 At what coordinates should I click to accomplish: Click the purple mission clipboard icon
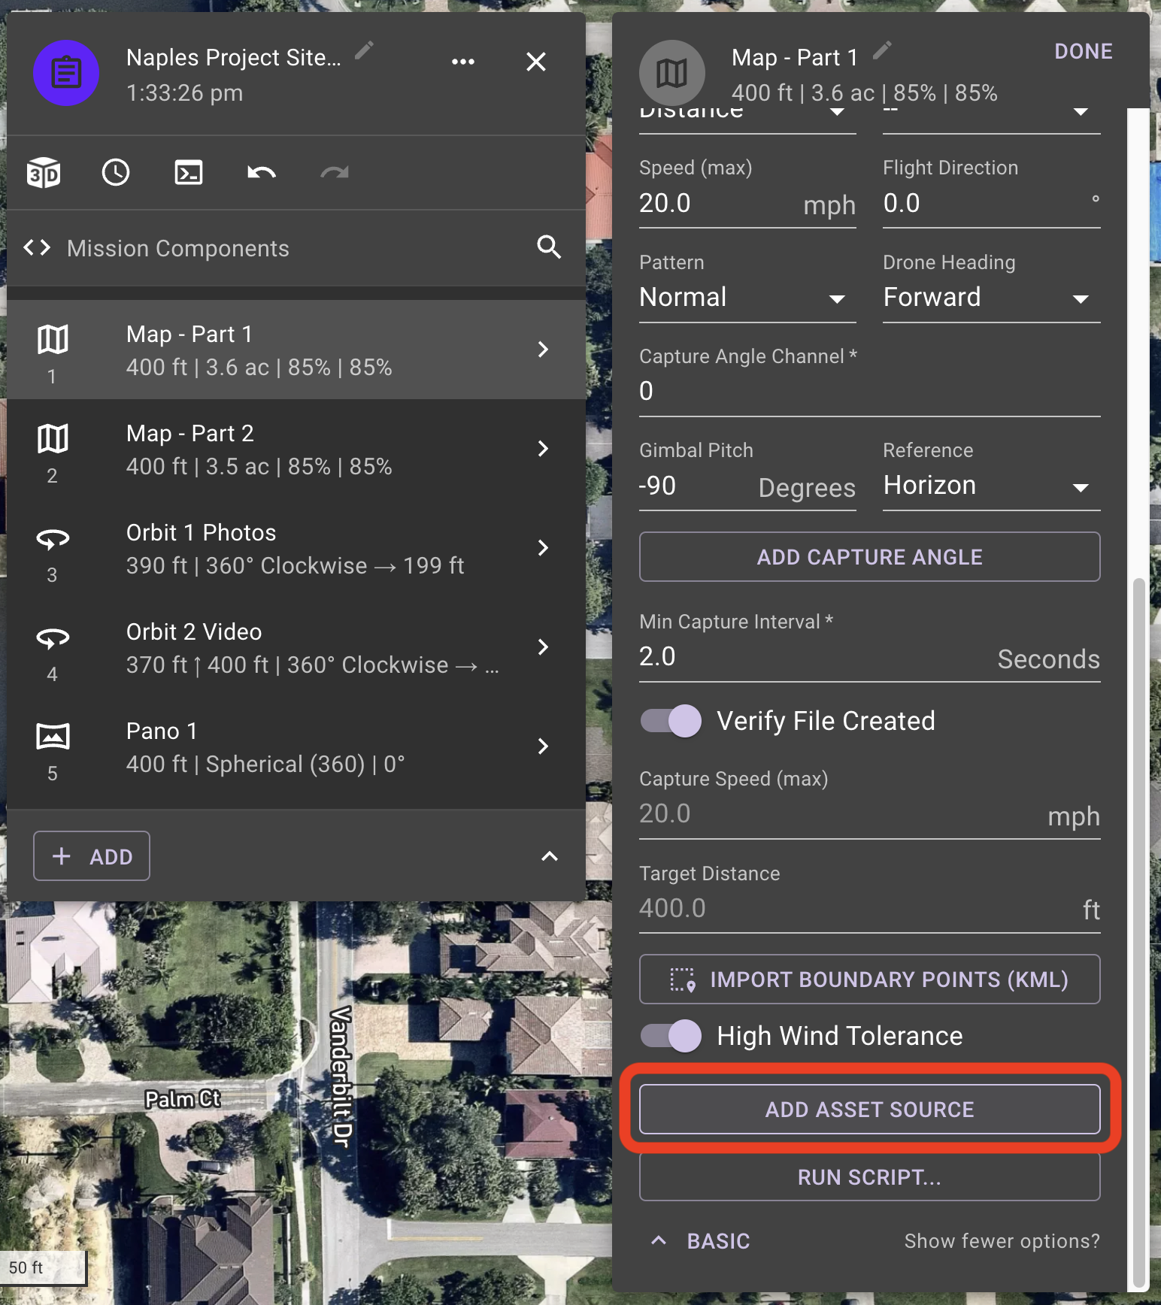tap(66, 73)
